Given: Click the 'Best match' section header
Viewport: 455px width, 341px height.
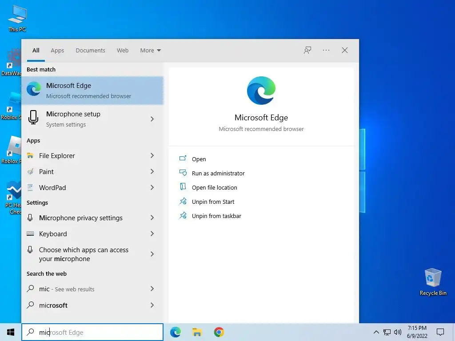Looking at the screenshot, I should [x=41, y=69].
